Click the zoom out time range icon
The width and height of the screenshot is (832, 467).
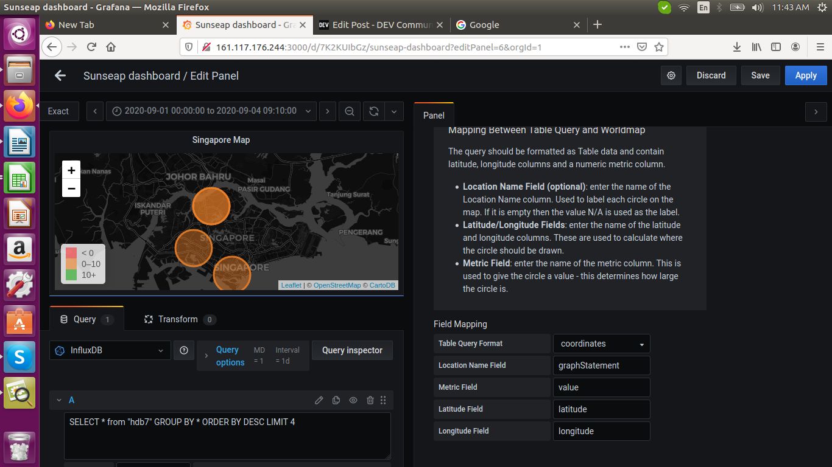(x=349, y=111)
